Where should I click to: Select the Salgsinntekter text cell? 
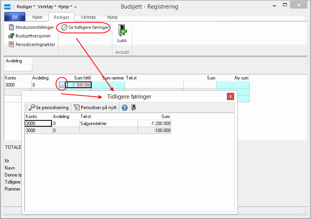point(108,123)
